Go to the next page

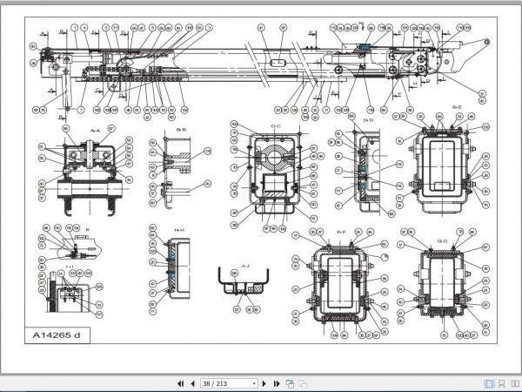tap(264, 383)
